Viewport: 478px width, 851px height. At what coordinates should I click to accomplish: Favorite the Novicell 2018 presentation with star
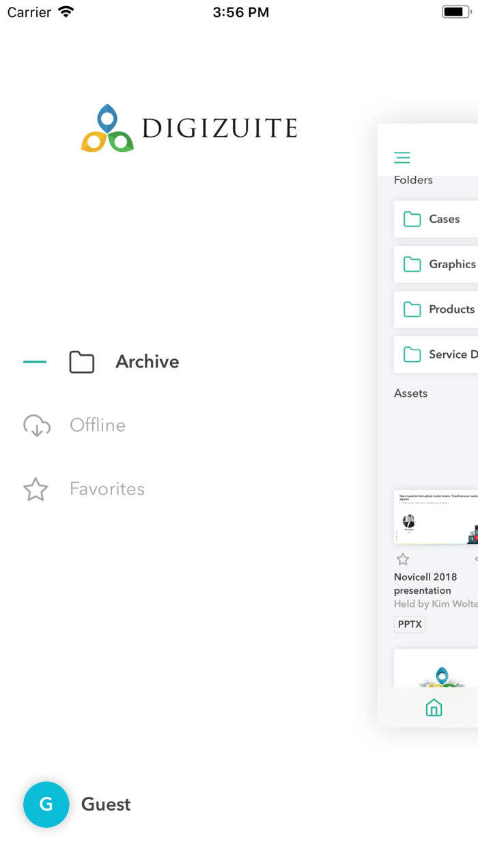tap(403, 560)
